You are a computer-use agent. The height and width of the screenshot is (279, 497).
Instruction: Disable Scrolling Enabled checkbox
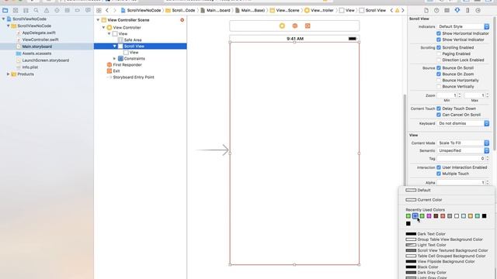439,47
